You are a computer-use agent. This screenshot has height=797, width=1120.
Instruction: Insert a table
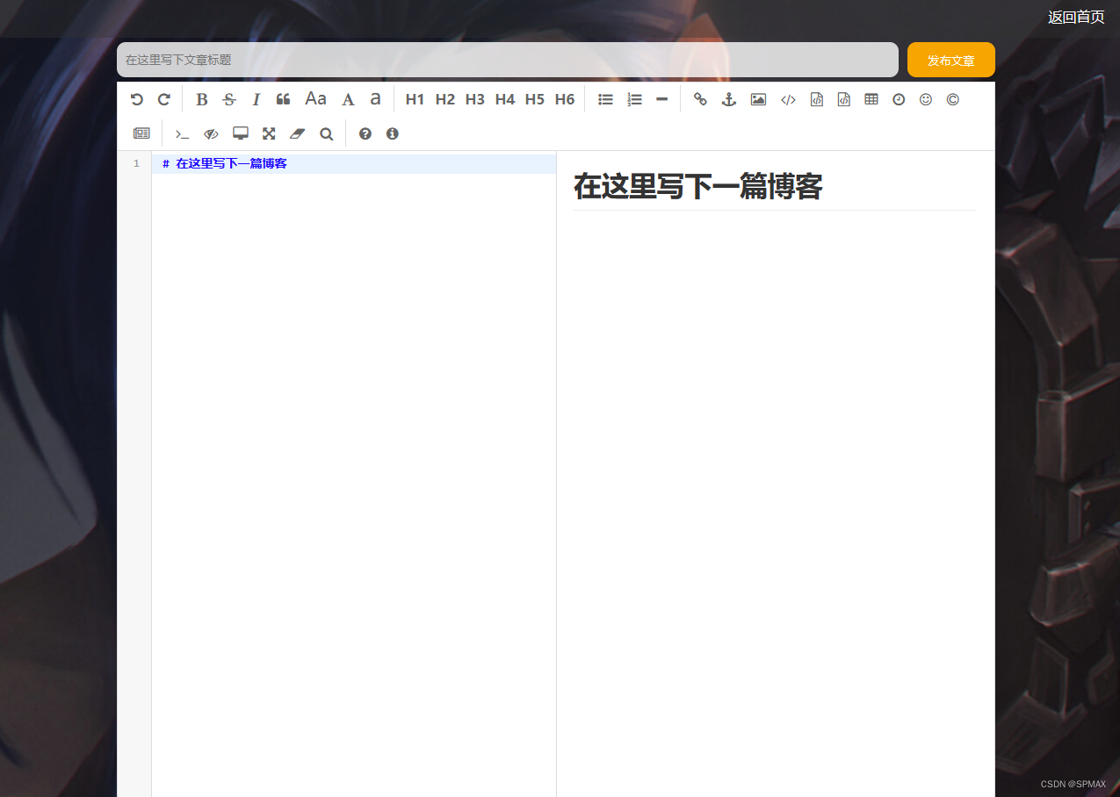coord(871,99)
